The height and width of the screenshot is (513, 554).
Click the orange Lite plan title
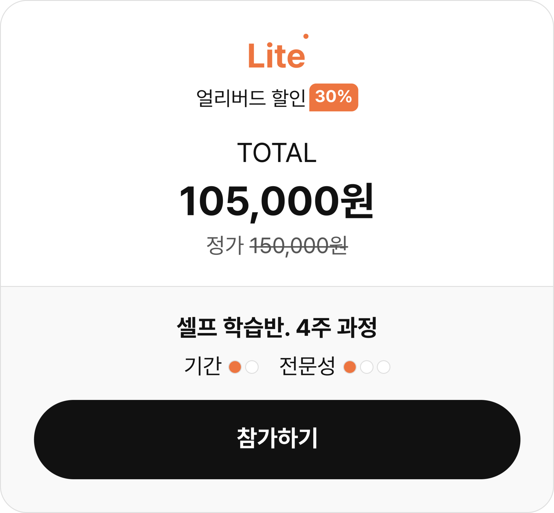tap(277, 55)
